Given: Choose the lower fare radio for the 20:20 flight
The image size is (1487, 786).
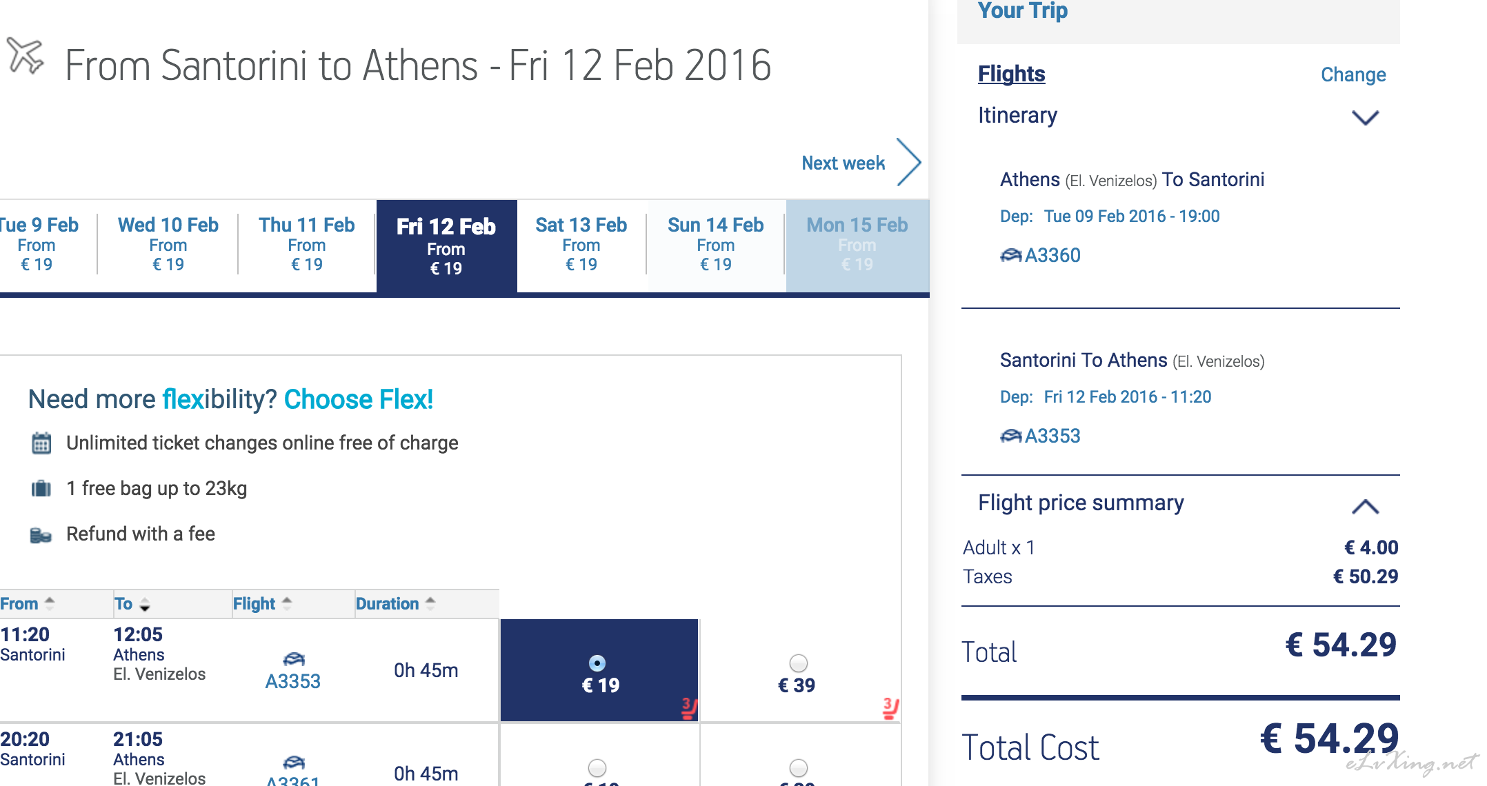Looking at the screenshot, I should click(x=597, y=768).
